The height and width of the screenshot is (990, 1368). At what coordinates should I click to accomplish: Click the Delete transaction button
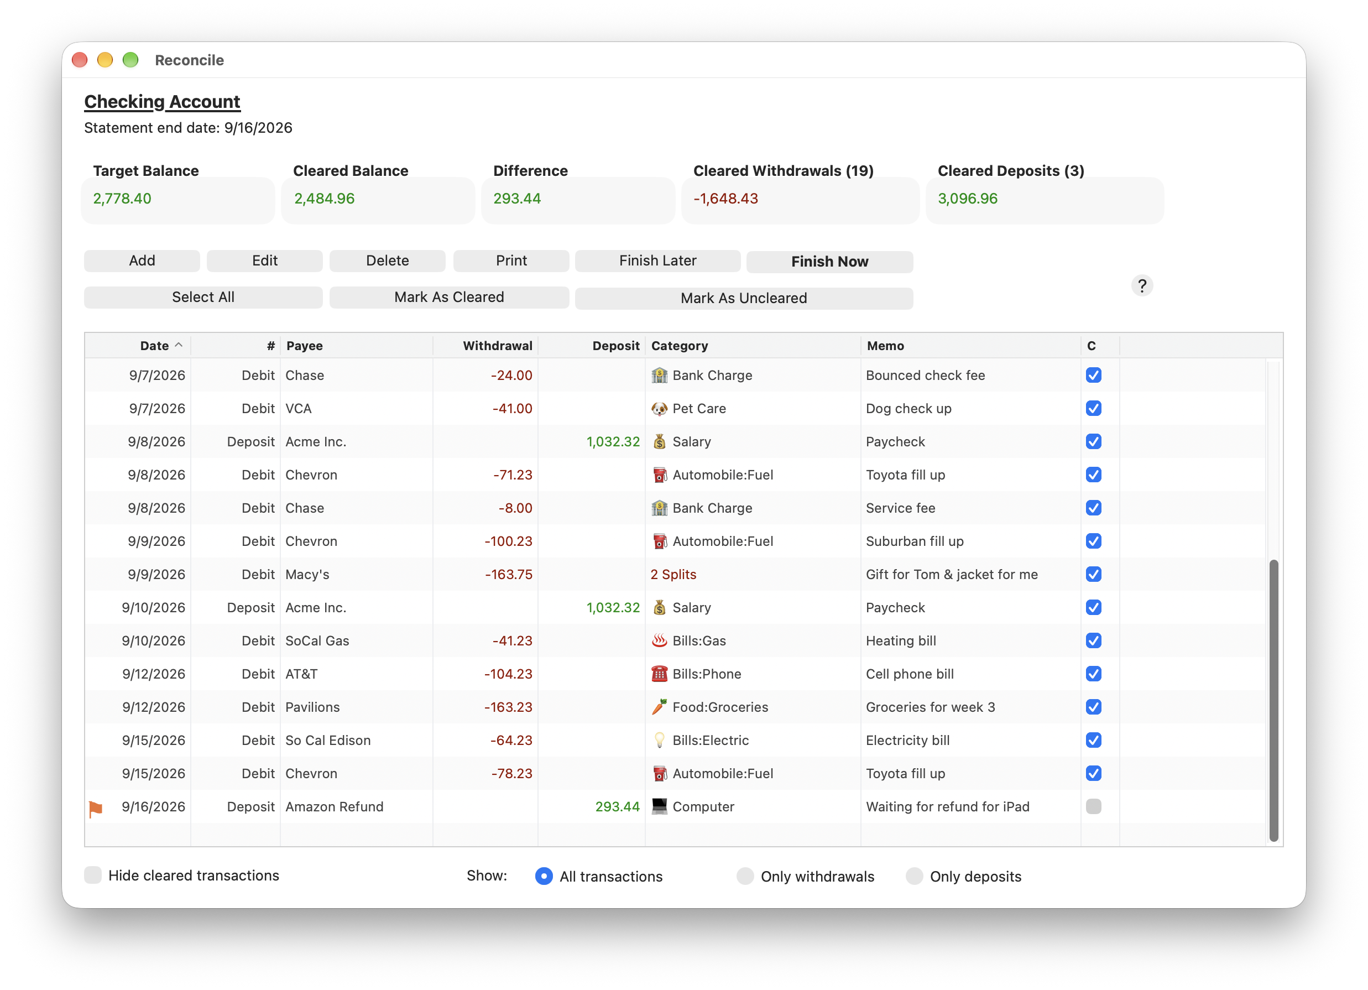pos(387,260)
